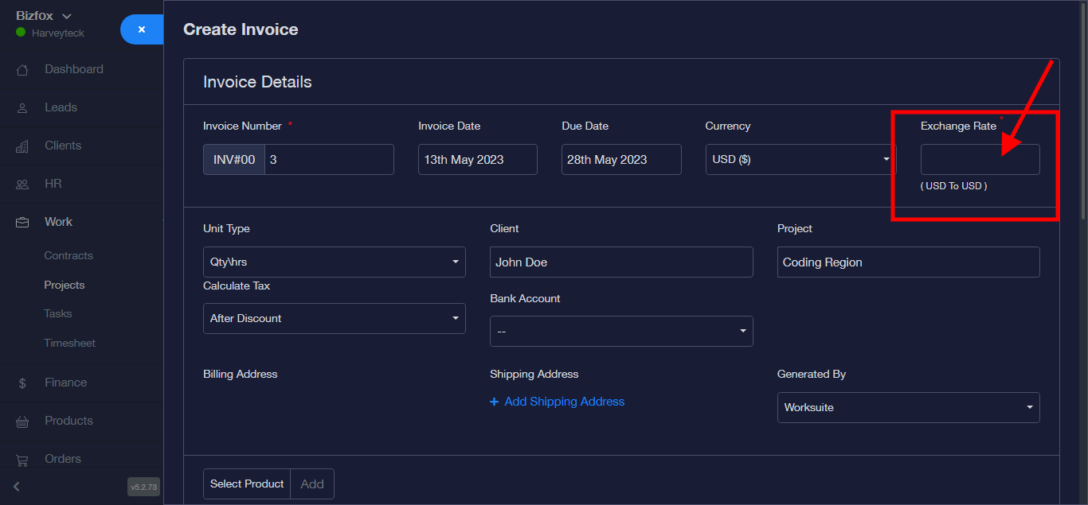
Task: Click the Orders cart icon
Action: tap(22, 460)
